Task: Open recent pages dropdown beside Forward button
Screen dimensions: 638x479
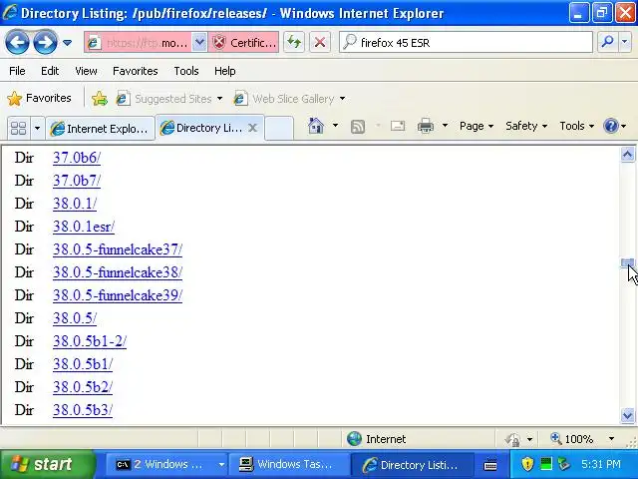Action: click(67, 42)
